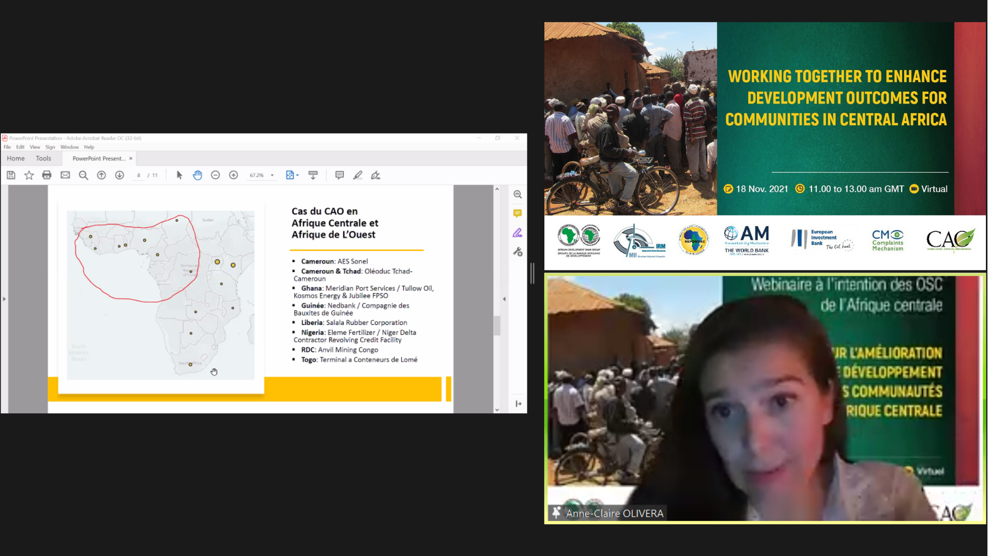Click the document vertical scrollbar thumb
This screenshot has height=556, width=989.
[497, 325]
